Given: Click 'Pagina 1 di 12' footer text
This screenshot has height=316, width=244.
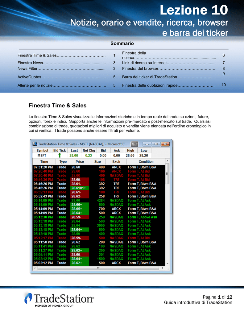Looking at the screenshot, I should (x=217, y=297).
